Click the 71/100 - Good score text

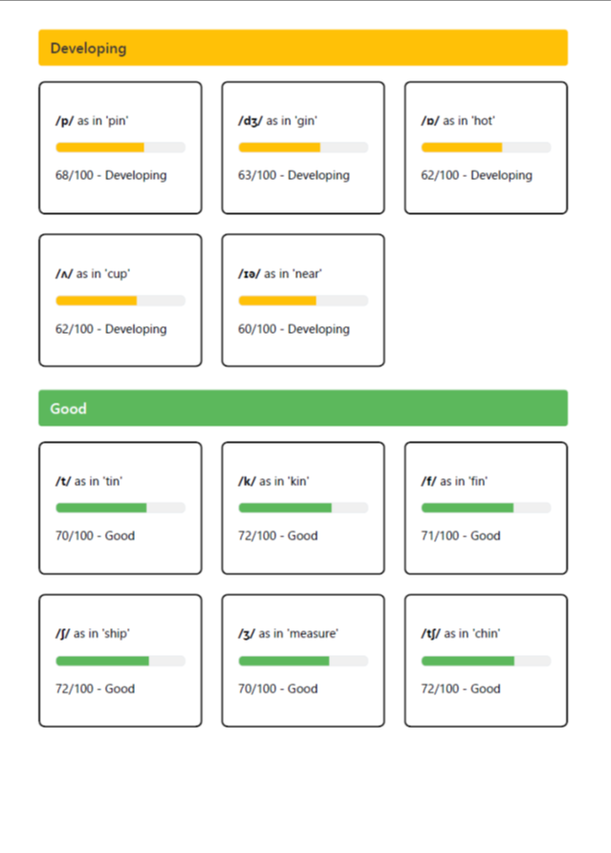coord(460,536)
